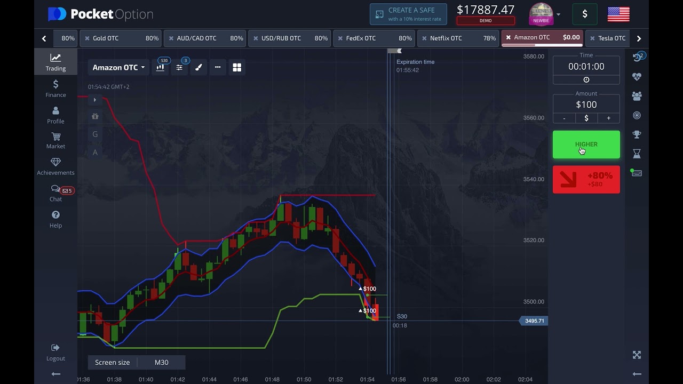This screenshot has height=384, width=683.
Task: Close the Gold OTC tab
Action: coord(87,38)
